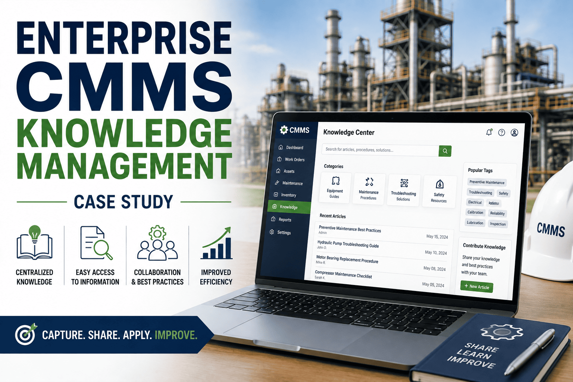Select the highlighted Knowledge menu item

[289, 207]
